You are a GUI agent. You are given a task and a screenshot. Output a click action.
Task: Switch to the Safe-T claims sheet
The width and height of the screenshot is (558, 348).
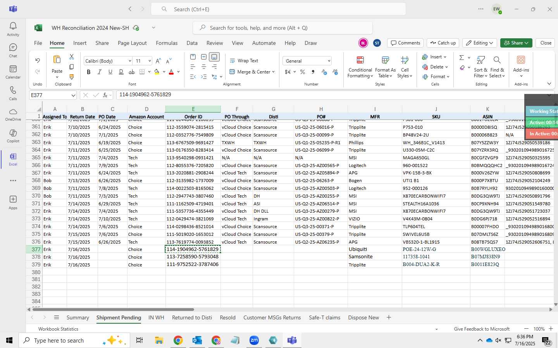(x=324, y=317)
